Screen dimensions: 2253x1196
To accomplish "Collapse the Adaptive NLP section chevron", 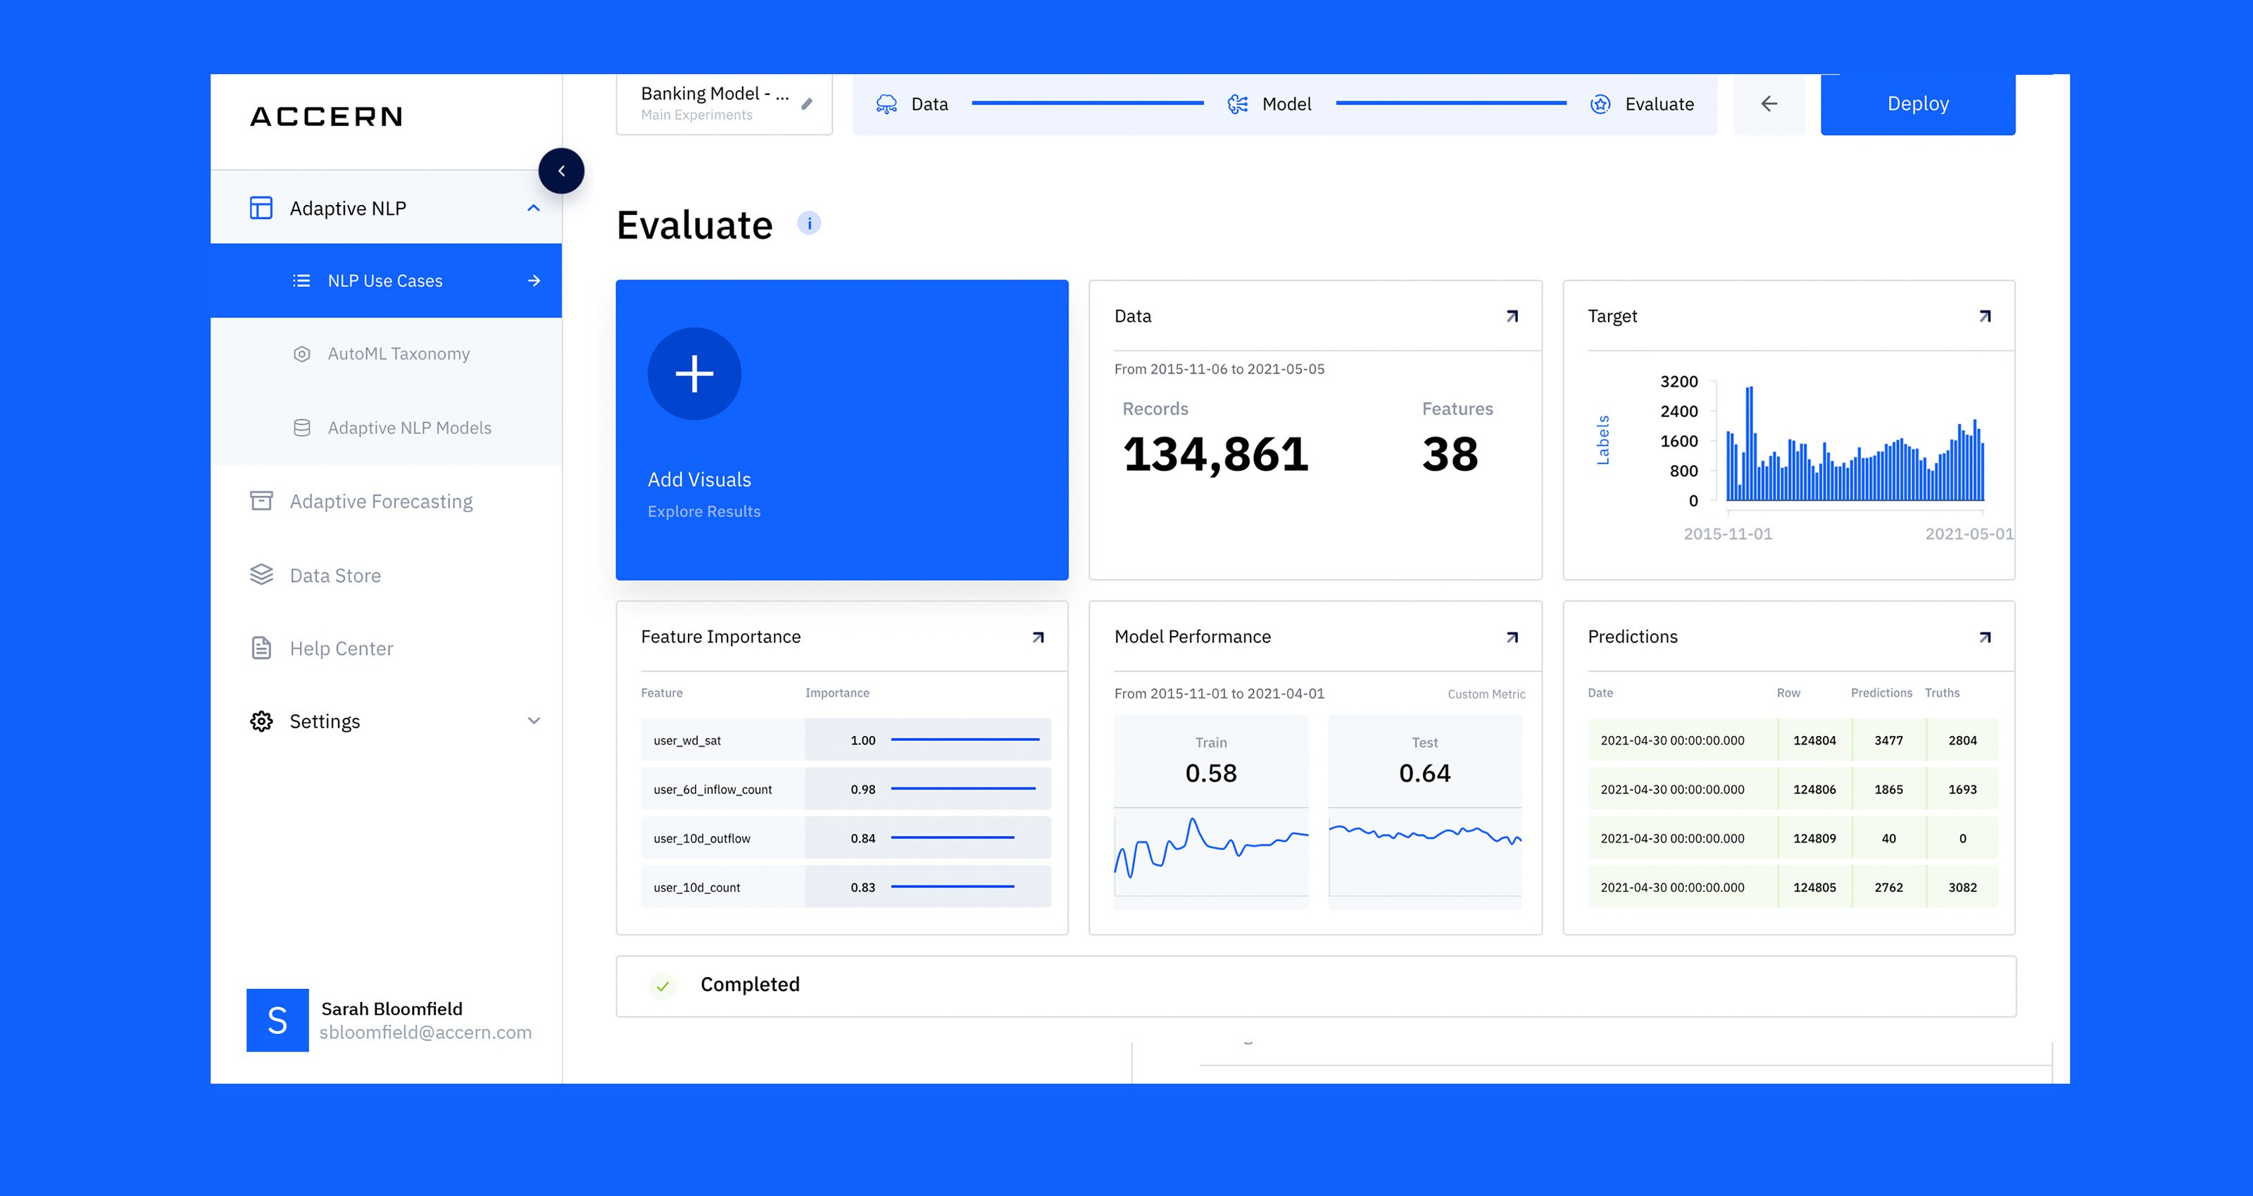I will click(534, 208).
